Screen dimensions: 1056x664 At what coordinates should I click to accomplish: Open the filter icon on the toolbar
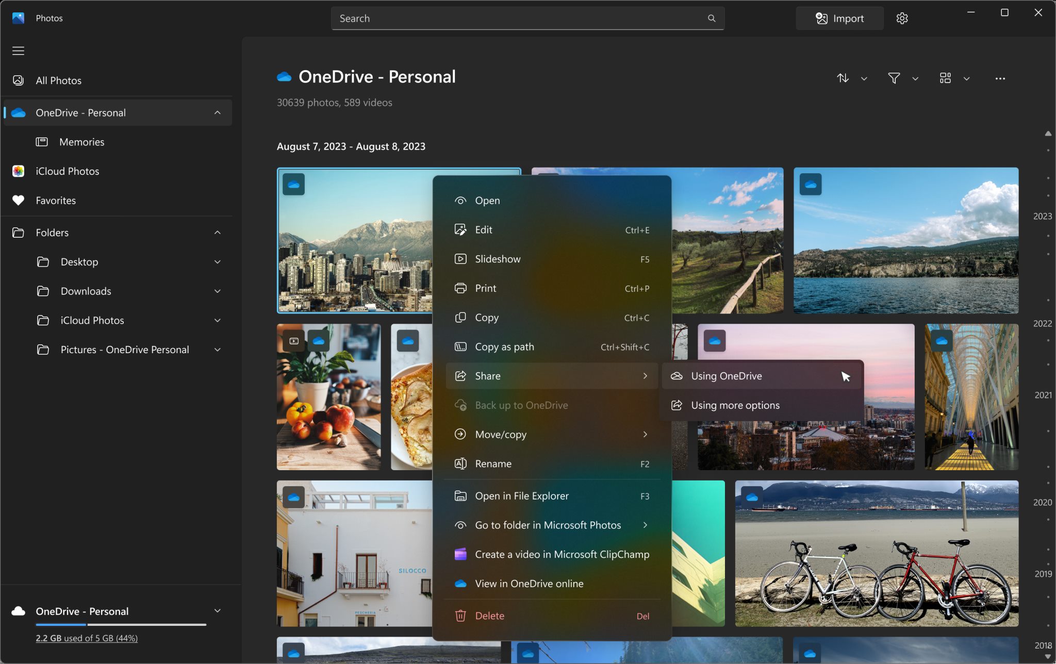(895, 78)
